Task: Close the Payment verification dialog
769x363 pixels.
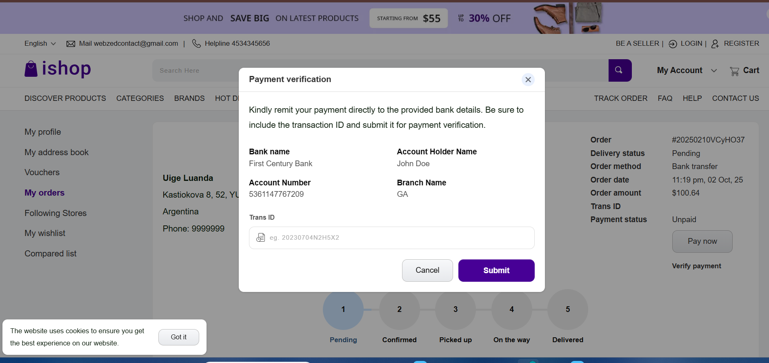Action: [528, 80]
